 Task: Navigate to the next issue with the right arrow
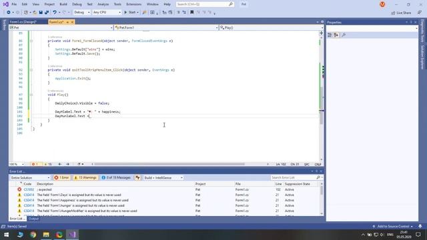[x=67, y=164]
